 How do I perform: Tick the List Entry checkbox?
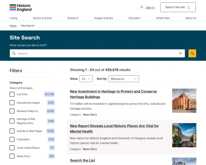coord(12,94)
